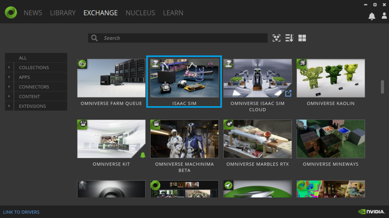
Task: Expand the APPS section in the sidebar
Action: (x=9, y=77)
